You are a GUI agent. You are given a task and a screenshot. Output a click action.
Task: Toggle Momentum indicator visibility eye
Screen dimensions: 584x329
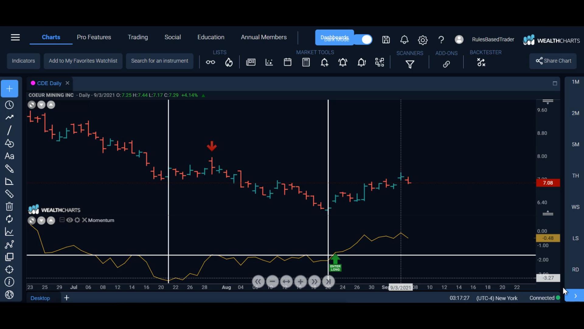click(x=70, y=220)
